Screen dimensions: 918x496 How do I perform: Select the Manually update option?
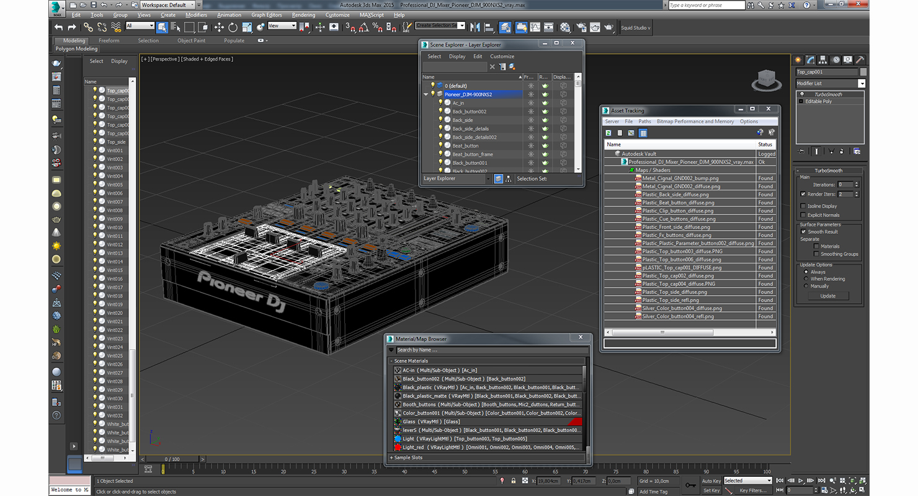coord(806,286)
